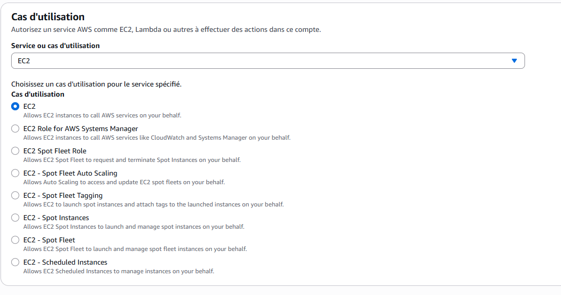561x295 pixels.
Task: Click the blue dropdown arrow icon
Action: pos(514,61)
